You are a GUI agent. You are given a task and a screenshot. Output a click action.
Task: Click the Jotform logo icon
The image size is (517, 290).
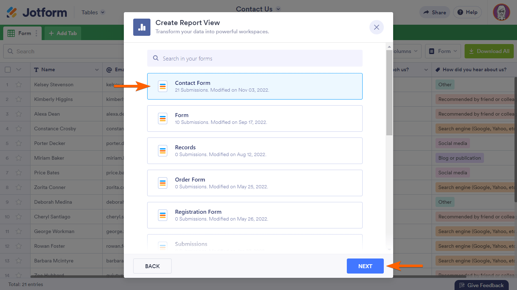tap(12, 13)
